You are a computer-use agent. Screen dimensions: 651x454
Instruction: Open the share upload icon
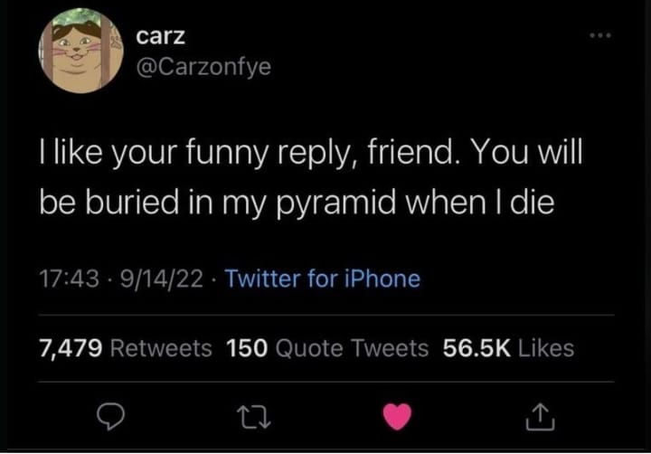tap(540, 417)
